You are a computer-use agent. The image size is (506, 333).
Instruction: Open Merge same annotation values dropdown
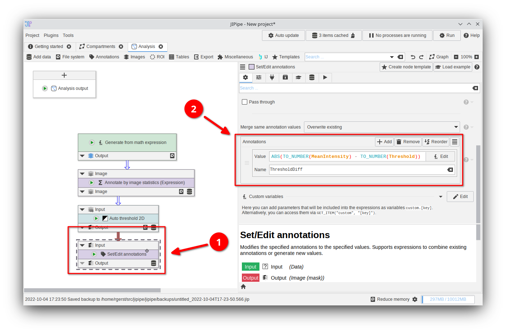click(382, 127)
